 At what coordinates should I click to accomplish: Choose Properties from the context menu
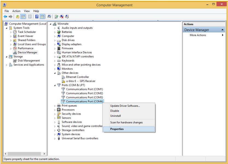tap(129, 129)
